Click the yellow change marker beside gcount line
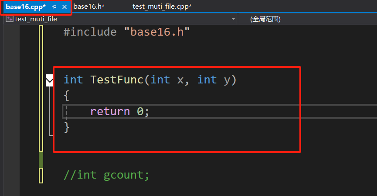The width and height of the screenshot is (377, 196). tap(41, 176)
